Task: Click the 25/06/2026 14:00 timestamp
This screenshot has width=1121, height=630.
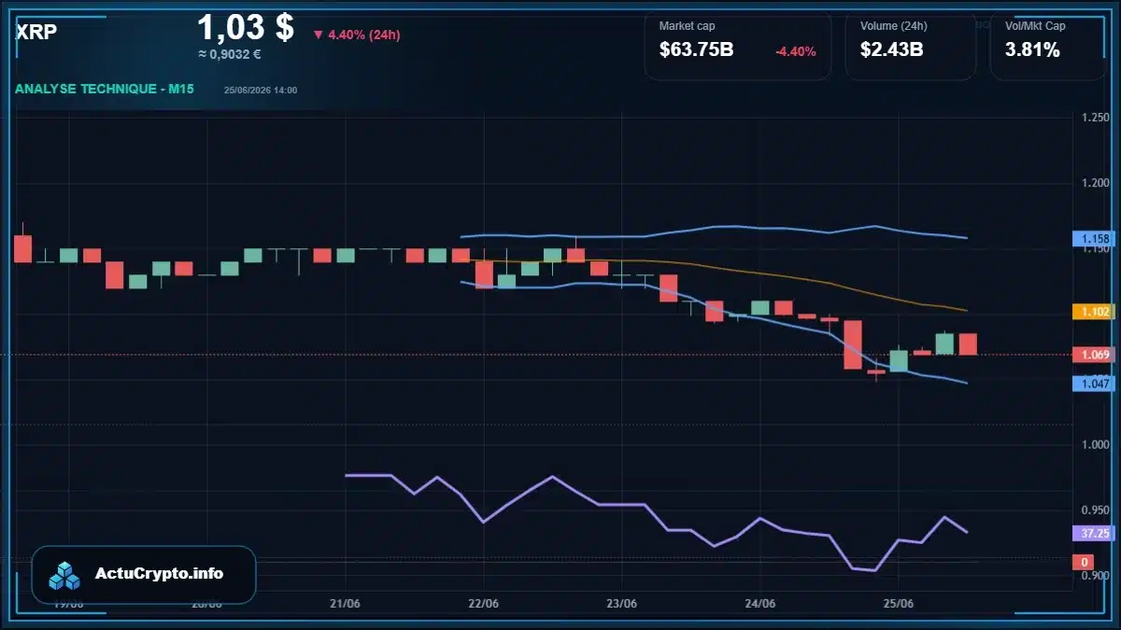Action: tap(261, 91)
